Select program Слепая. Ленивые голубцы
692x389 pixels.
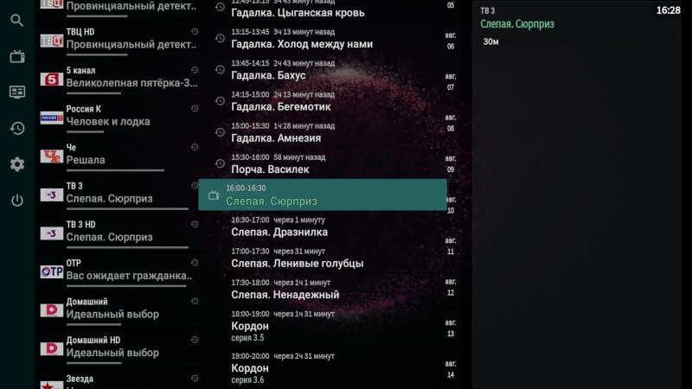click(298, 264)
